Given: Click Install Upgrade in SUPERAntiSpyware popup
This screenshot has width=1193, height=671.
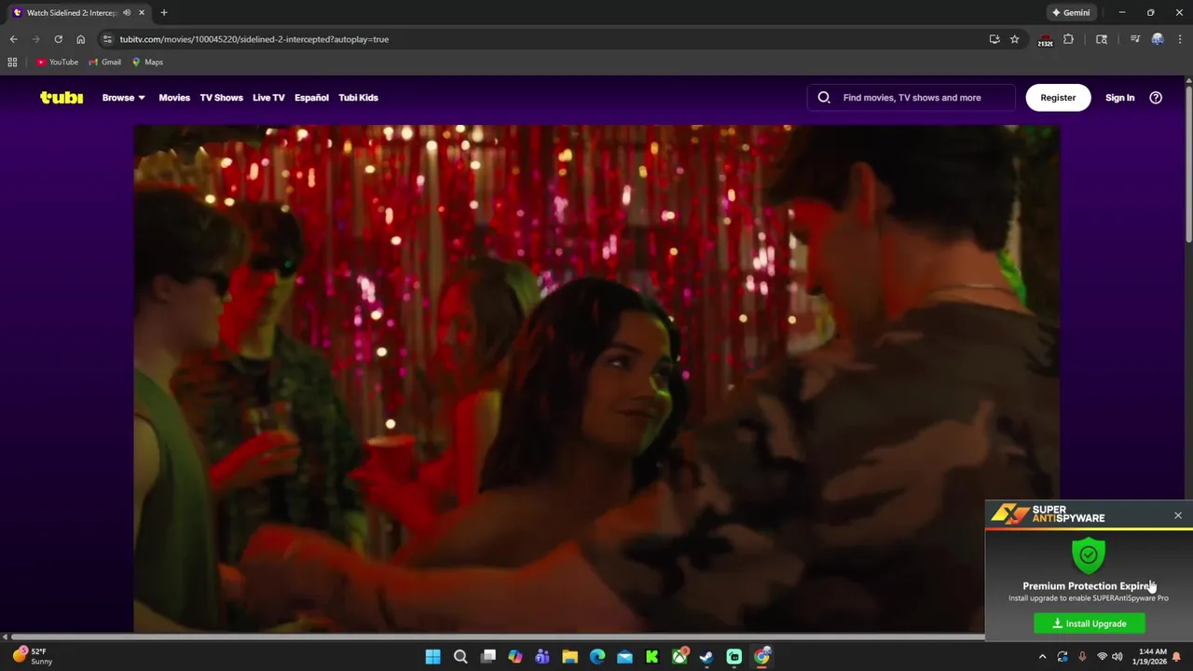Looking at the screenshot, I should click(1090, 623).
